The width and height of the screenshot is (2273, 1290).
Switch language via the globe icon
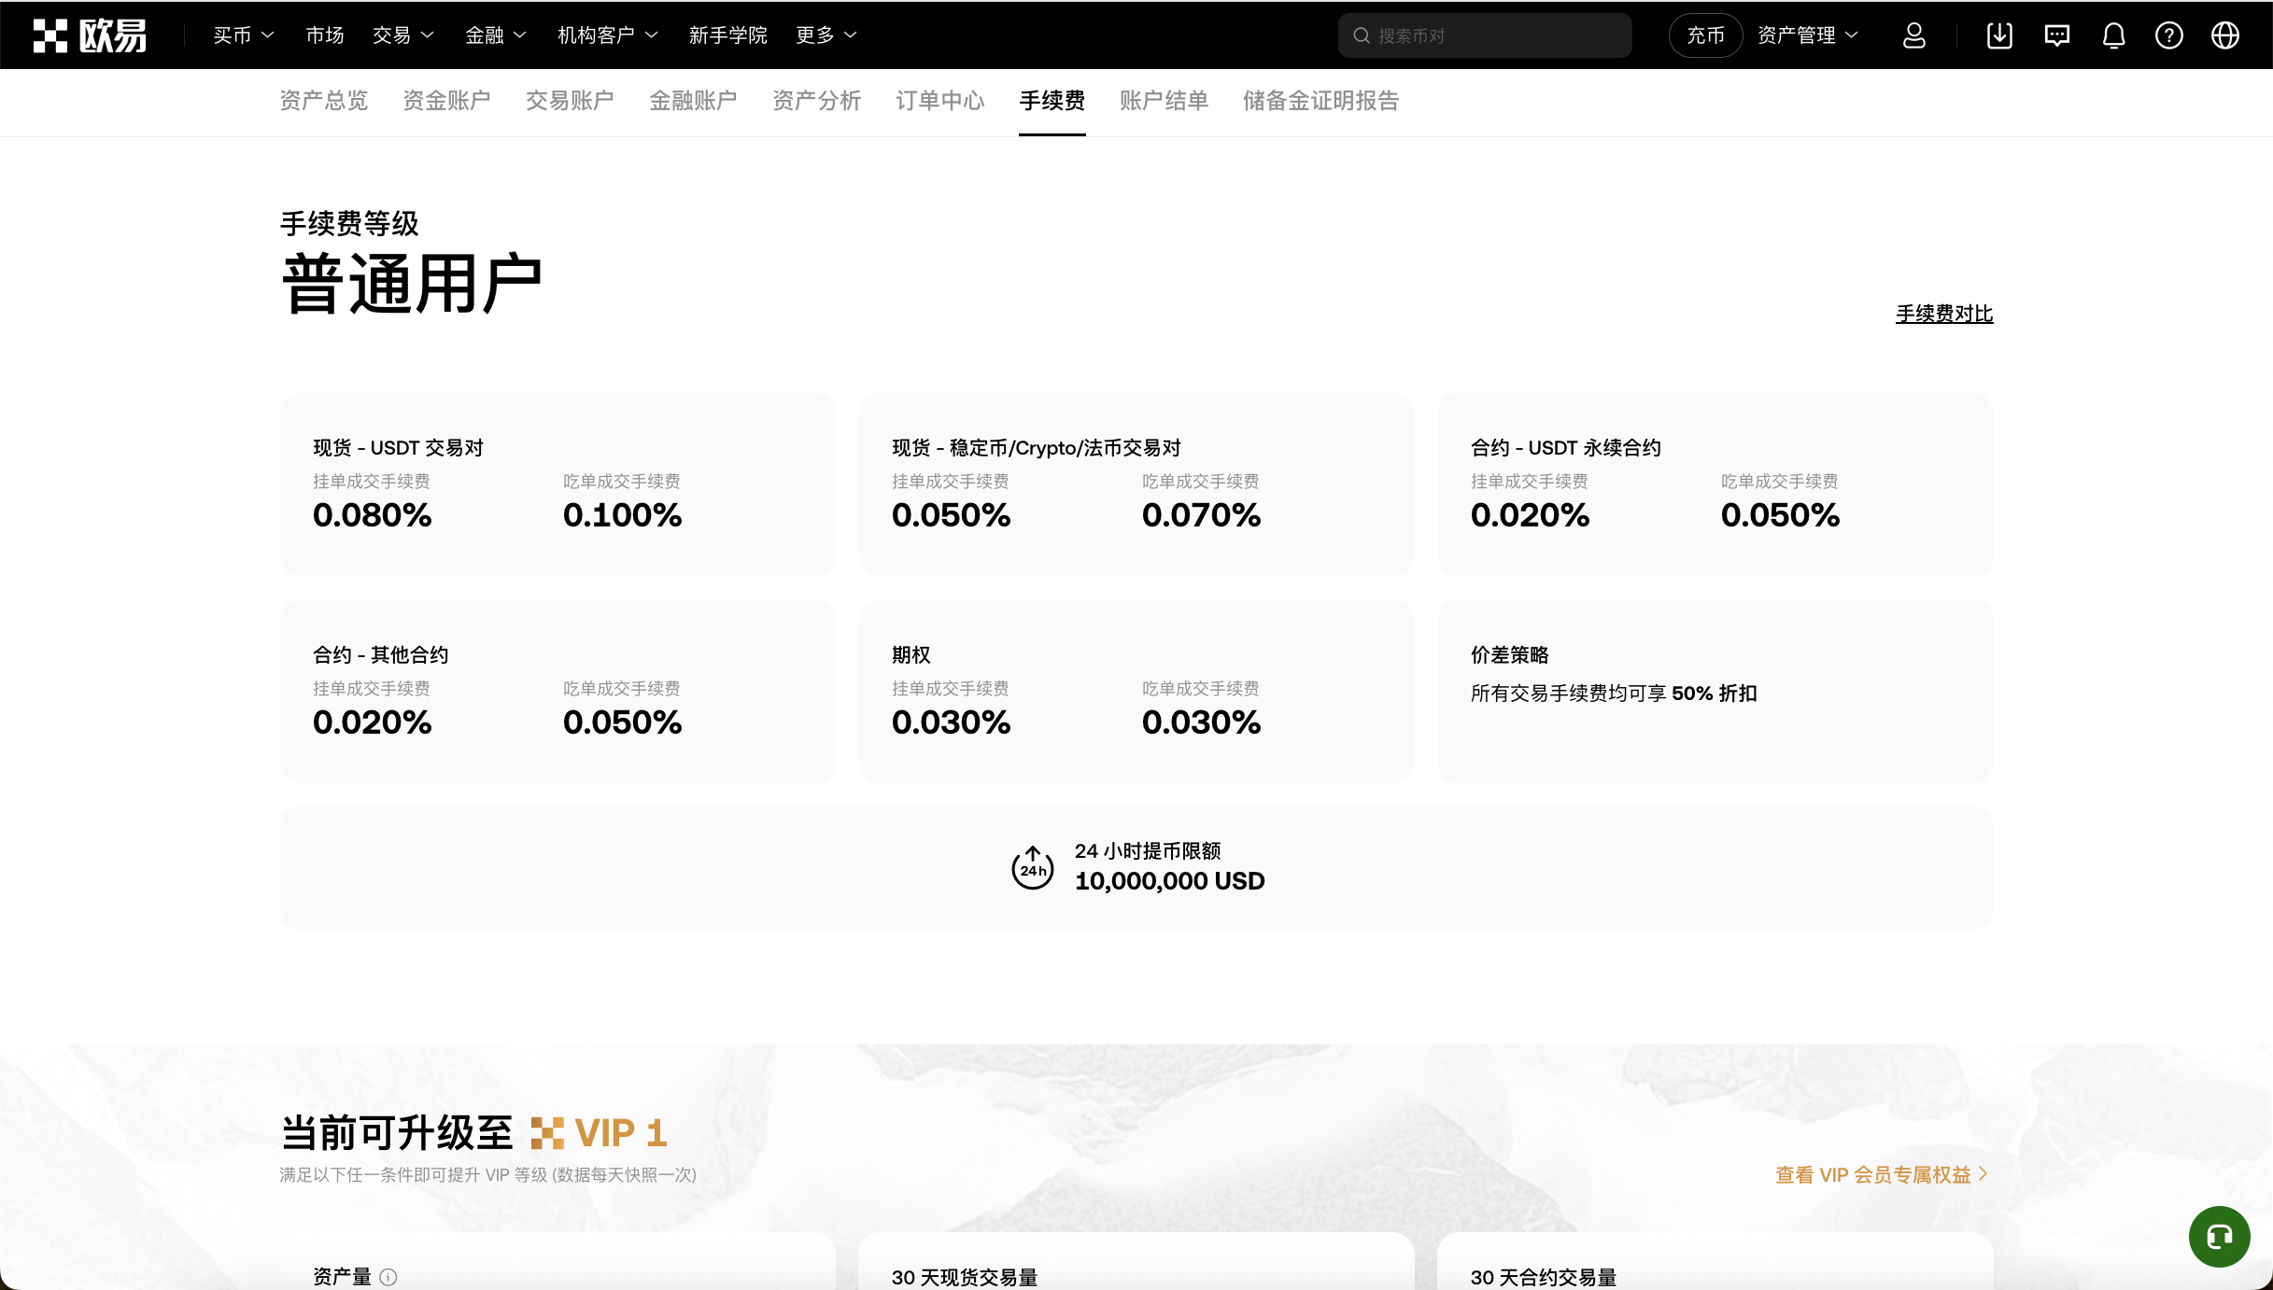coord(2225,35)
